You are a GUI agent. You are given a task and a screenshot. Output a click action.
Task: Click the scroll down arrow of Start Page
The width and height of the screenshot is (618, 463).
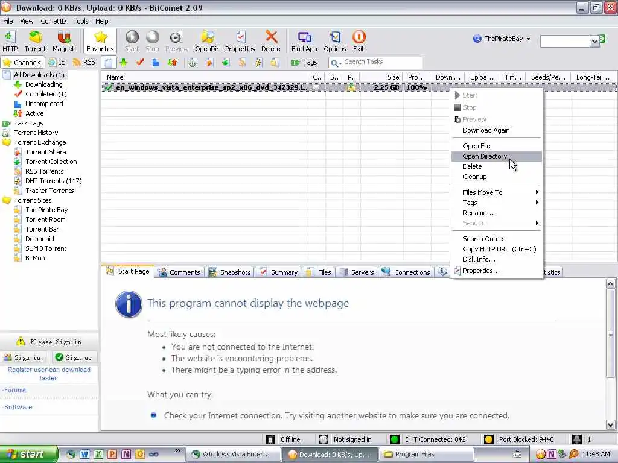pos(611,425)
